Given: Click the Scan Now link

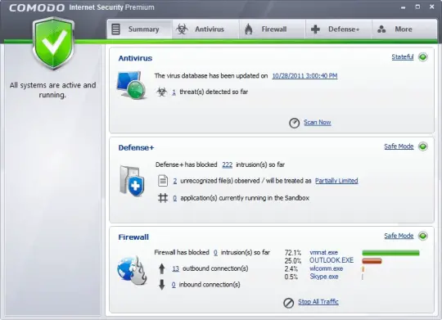Looking at the screenshot, I should click(x=318, y=123).
